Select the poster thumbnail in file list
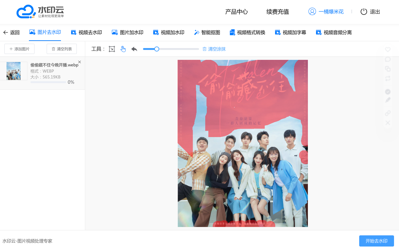Viewport: 399px width, 249px height. (13, 71)
